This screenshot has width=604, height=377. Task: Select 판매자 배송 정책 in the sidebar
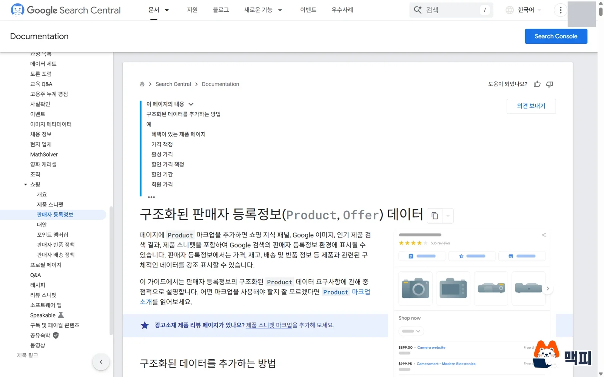pos(55,255)
